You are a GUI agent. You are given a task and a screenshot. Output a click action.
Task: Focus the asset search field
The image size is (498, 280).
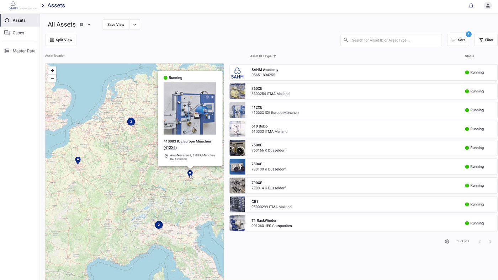coord(391,40)
